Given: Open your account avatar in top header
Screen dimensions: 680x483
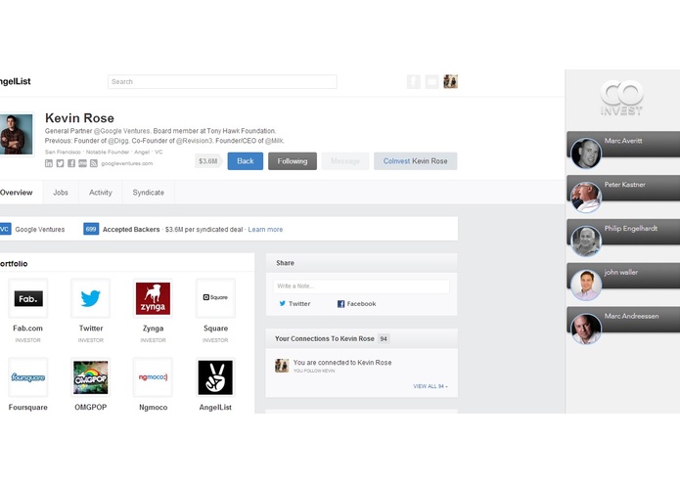Looking at the screenshot, I should pyautogui.click(x=450, y=81).
